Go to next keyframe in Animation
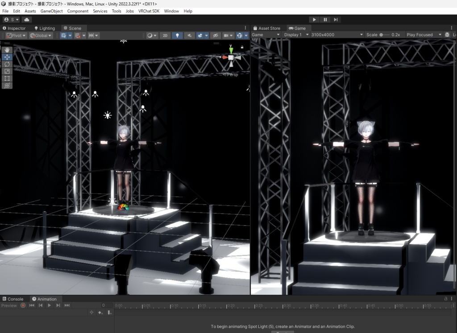 click(x=58, y=305)
